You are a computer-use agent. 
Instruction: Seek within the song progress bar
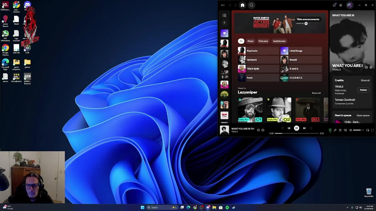[x=297, y=133]
